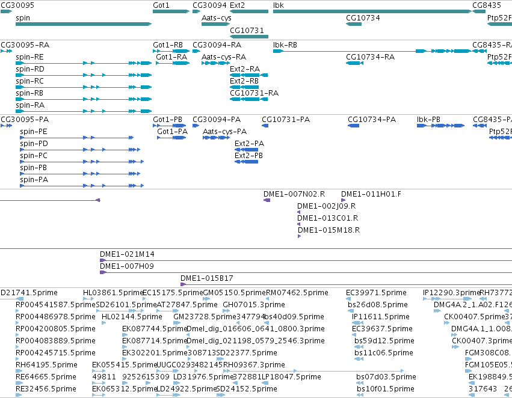The image size is (512, 398).
Task: Select EST bs07d03.5prime
Action: [x=359, y=383]
